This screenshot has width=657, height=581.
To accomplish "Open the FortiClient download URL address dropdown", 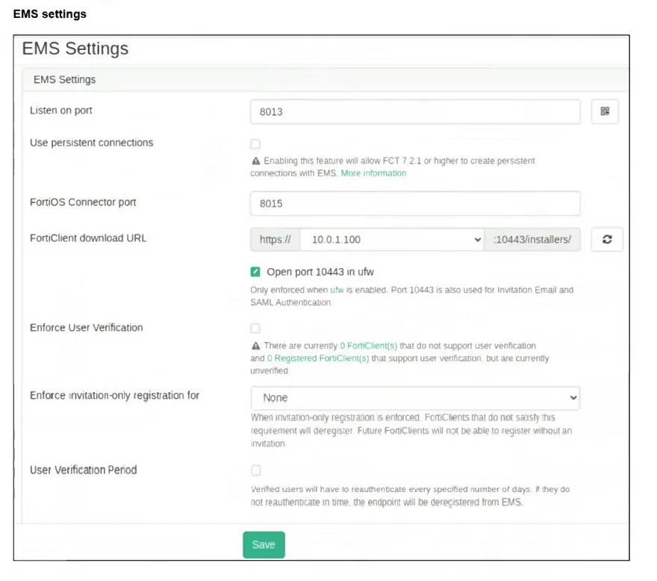I will tap(392, 240).
